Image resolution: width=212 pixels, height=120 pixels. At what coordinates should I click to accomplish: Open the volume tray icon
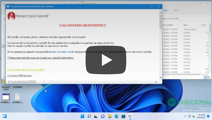(x=194, y=116)
